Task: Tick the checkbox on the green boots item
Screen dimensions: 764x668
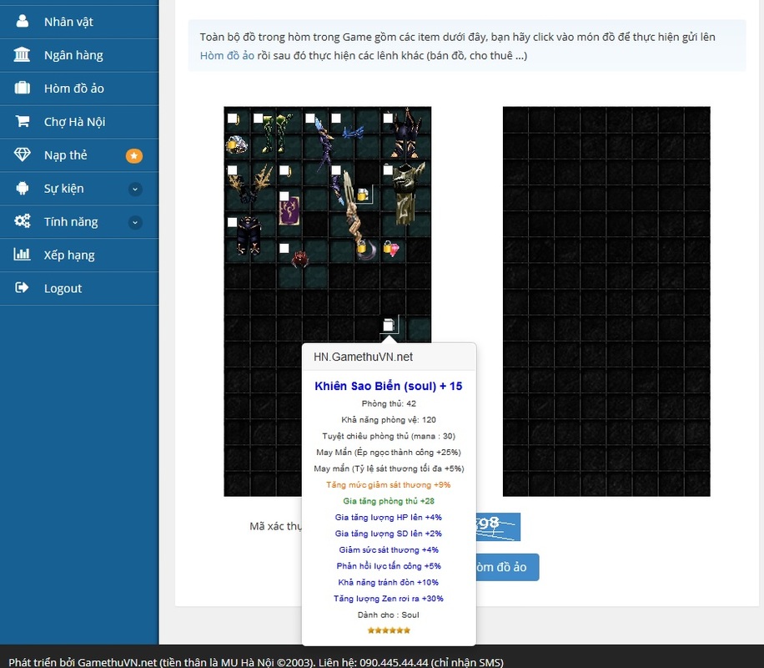Action: [x=259, y=119]
